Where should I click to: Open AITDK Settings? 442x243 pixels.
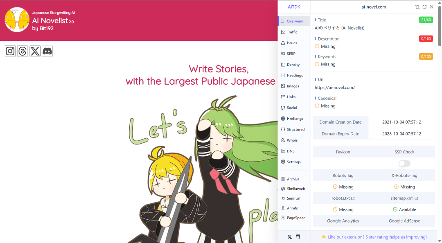[x=294, y=162]
